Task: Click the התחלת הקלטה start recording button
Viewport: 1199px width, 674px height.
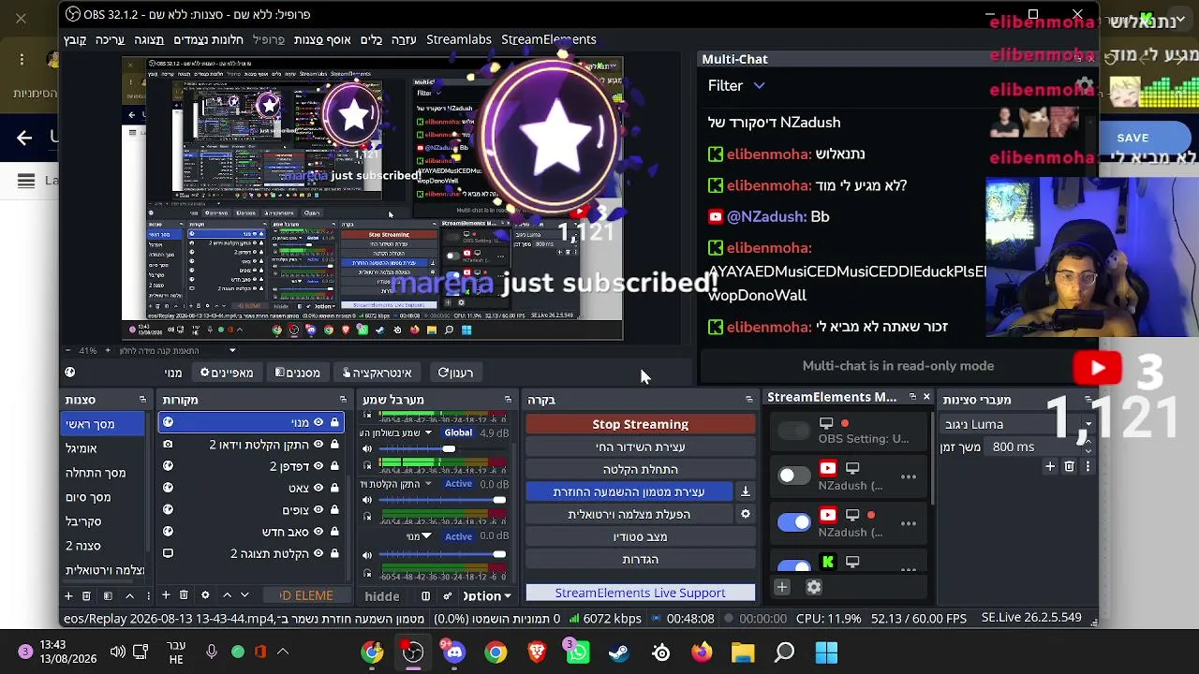Action: pos(640,469)
